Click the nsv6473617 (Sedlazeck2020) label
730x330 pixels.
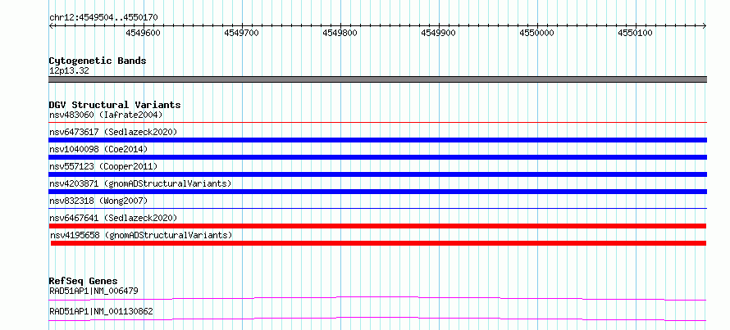click(x=113, y=132)
